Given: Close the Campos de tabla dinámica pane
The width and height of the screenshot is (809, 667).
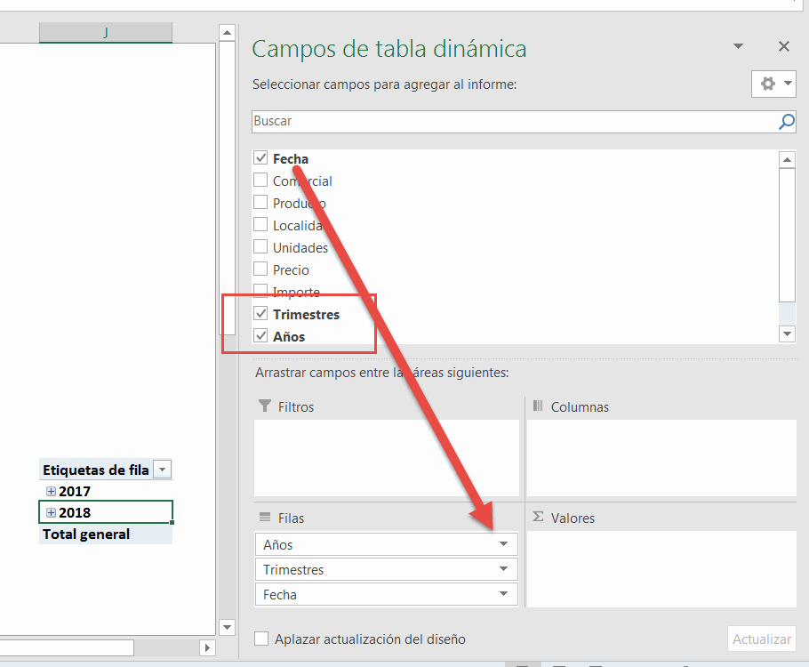Looking at the screenshot, I should pyautogui.click(x=783, y=45).
